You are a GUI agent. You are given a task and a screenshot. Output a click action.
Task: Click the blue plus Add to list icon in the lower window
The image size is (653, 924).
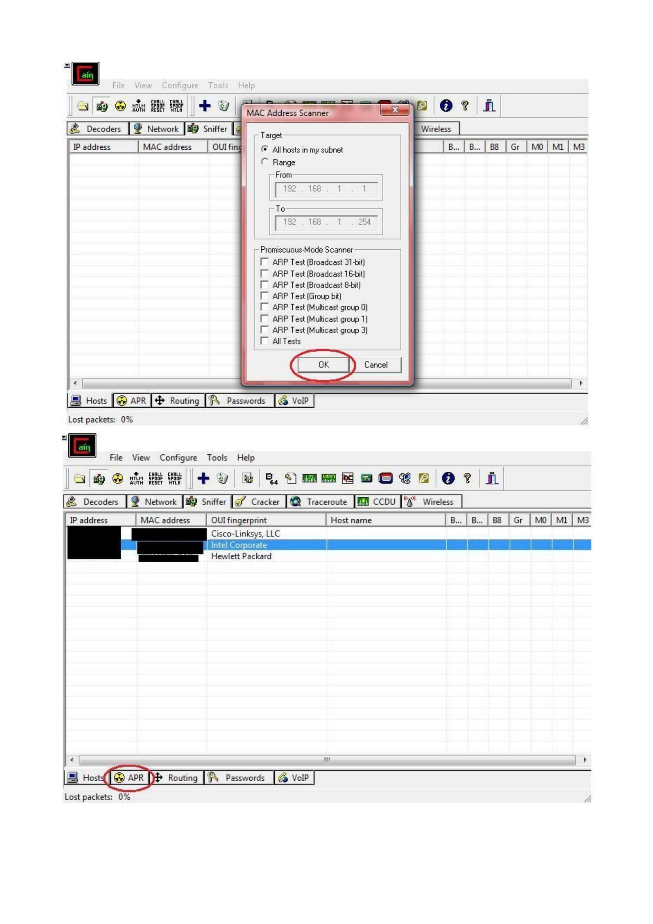203,478
